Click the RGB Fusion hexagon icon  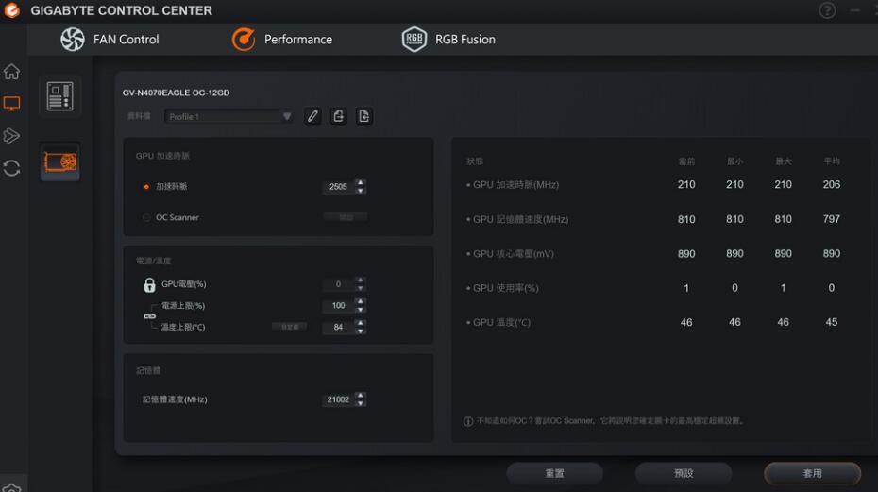click(x=414, y=40)
